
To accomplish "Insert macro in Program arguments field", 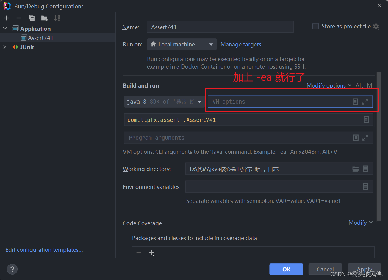I will pos(356,138).
